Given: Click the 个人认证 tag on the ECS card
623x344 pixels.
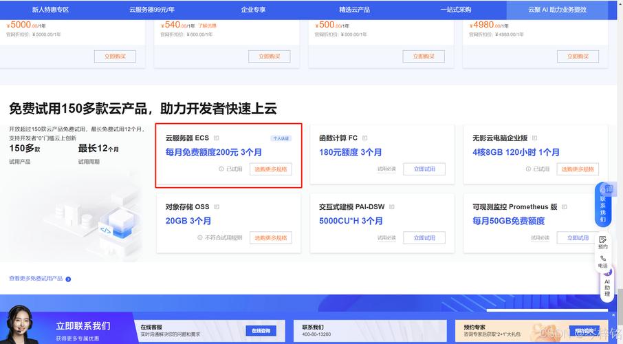Looking at the screenshot, I should pos(281,138).
